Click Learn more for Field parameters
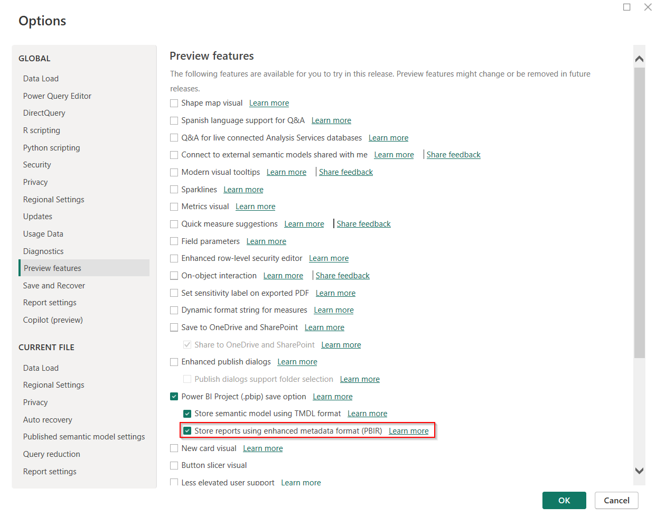Image resolution: width=656 pixels, height=516 pixels. click(x=266, y=241)
